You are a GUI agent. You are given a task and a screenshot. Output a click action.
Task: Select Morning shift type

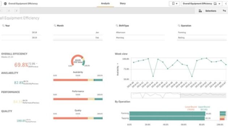click(140, 38)
